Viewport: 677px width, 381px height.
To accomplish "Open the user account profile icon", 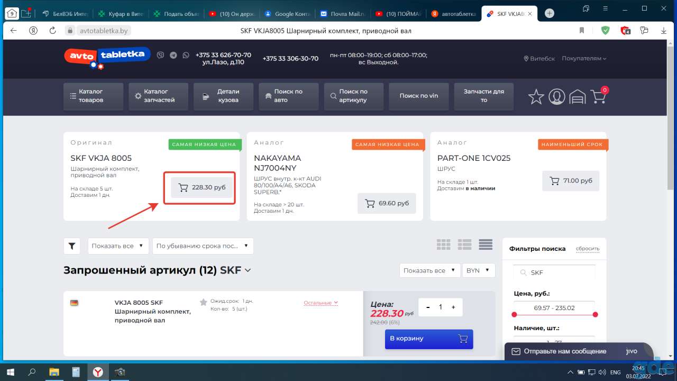I will point(556,97).
